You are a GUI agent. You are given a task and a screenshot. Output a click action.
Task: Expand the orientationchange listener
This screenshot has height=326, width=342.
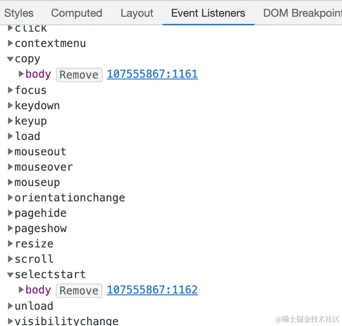point(10,198)
